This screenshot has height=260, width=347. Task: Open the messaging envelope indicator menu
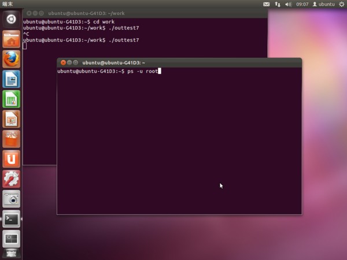pos(267,4)
